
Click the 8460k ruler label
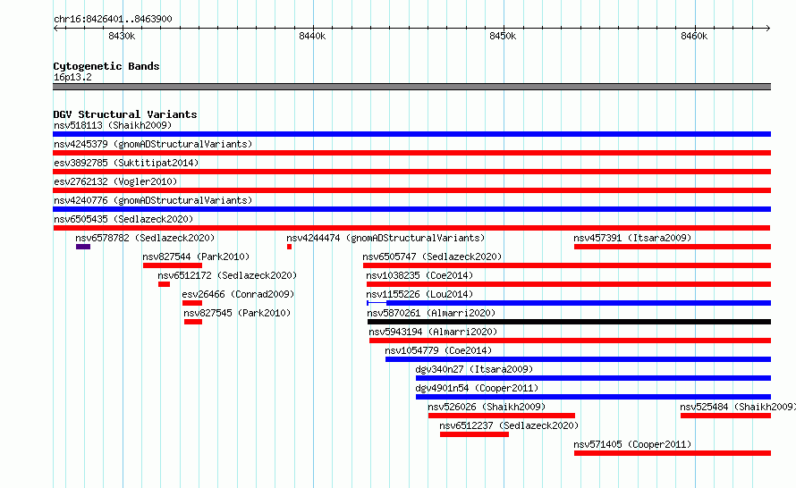tap(694, 36)
